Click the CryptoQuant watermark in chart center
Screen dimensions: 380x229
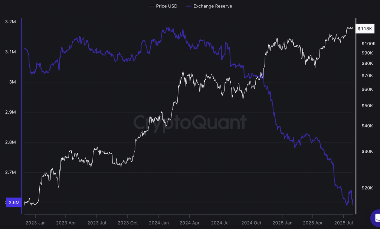pos(190,122)
